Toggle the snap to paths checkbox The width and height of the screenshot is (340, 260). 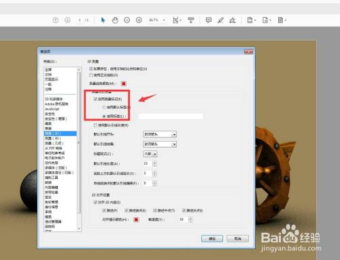[104, 210]
